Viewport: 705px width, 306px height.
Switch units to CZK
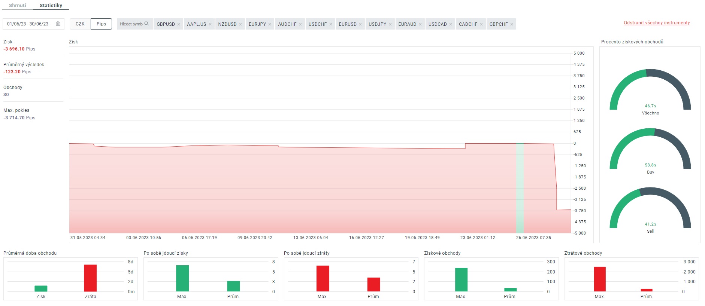tap(80, 24)
